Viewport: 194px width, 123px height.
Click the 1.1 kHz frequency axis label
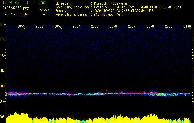pyautogui.click(x=2, y=40)
